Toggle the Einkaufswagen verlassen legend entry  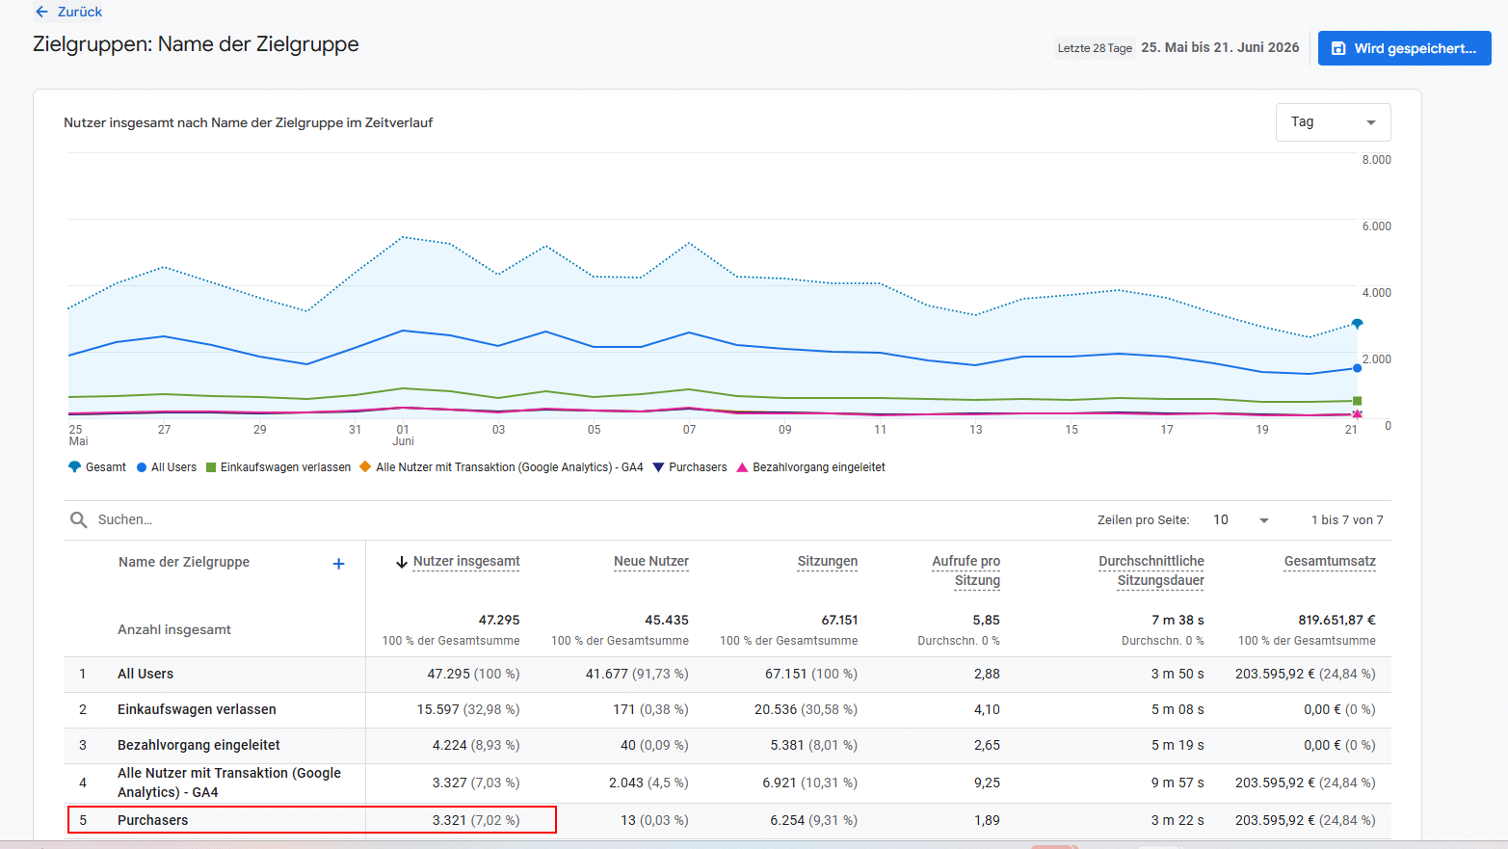[x=278, y=467]
